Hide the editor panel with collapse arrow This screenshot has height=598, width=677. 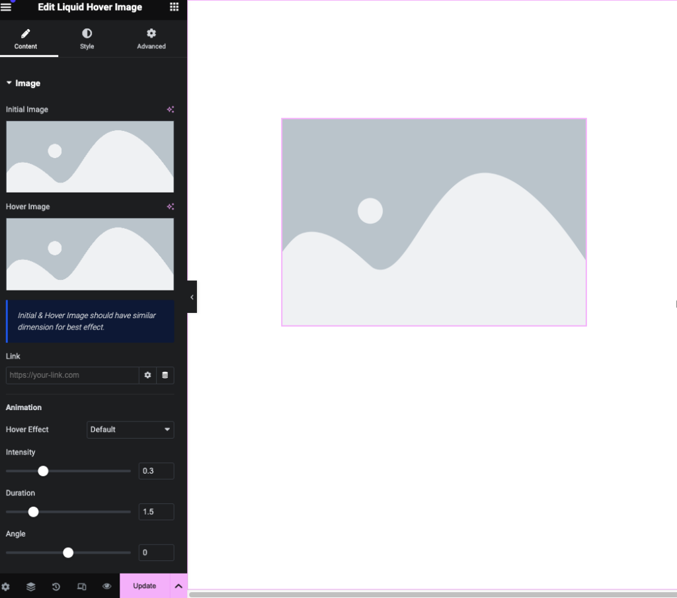tap(192, 297)
